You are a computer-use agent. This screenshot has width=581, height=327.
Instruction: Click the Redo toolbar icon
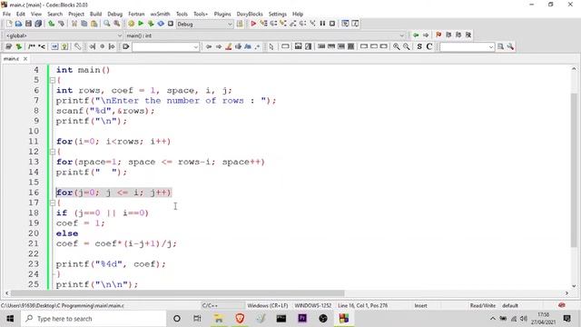point(61,24)
